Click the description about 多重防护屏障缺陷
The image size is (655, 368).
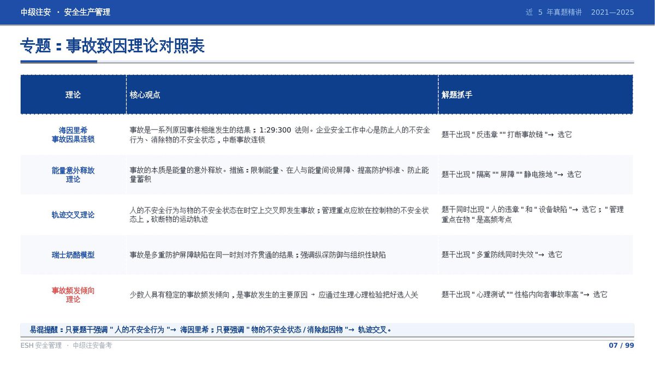pyautogui.click(x=282, y=254)
